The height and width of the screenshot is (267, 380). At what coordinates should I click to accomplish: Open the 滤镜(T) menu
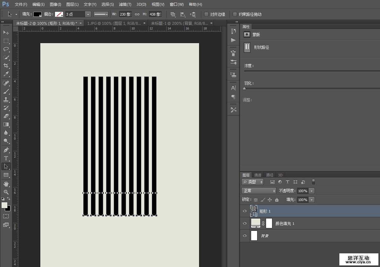pos(125,4)
